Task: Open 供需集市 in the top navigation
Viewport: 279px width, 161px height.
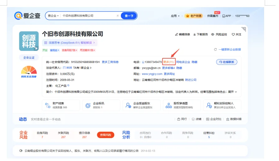Action: tap(213, 16)
